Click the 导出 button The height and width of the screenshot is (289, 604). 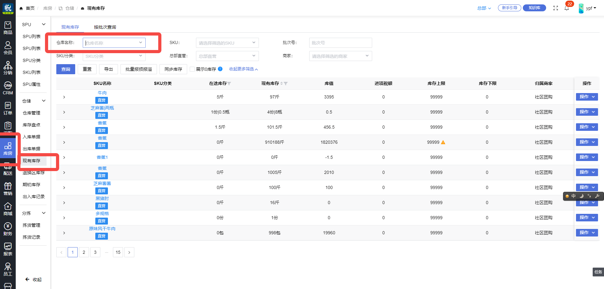click(109, 69)
